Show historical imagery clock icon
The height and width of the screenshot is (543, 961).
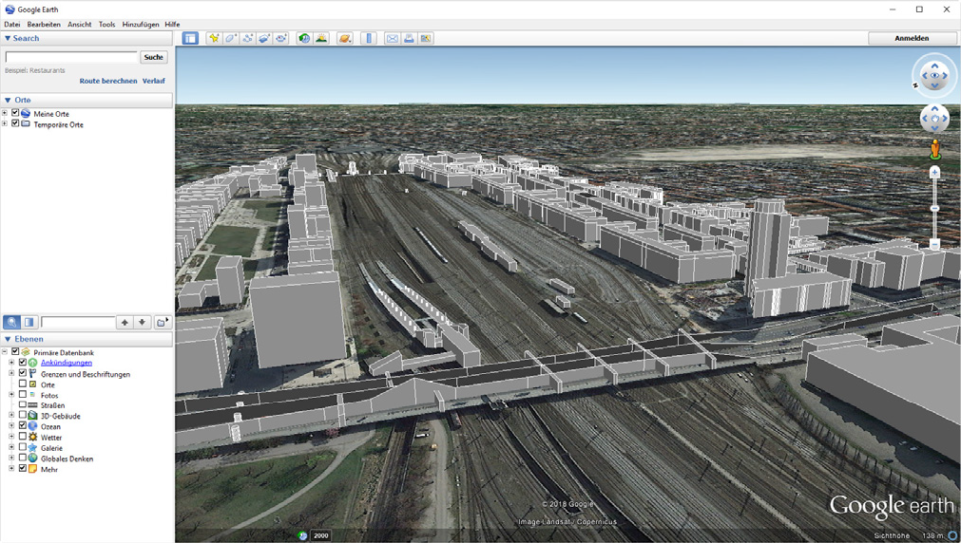click(304, 38)
